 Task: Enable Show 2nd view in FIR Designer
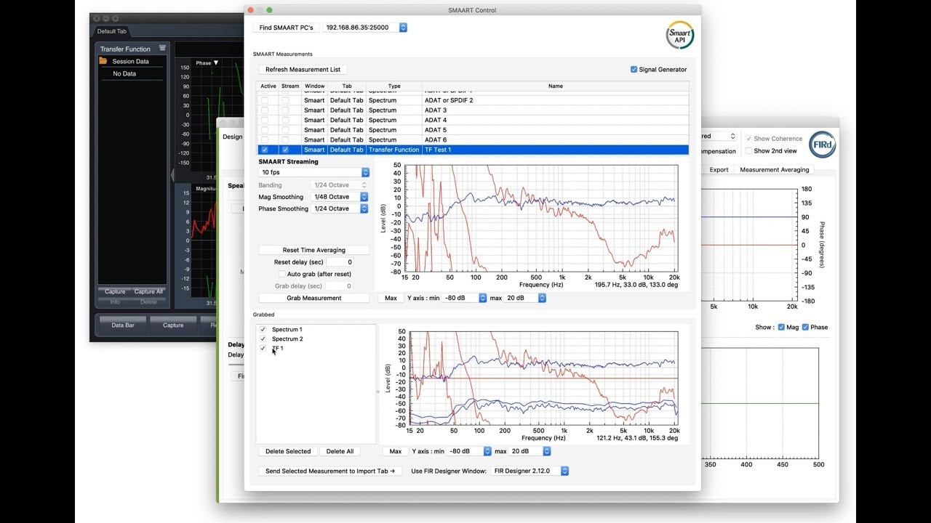point(749,151)
